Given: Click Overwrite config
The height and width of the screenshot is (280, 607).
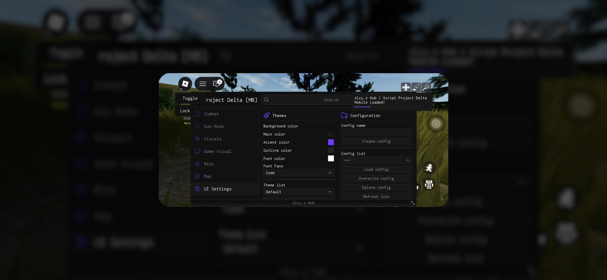Looking at the screenshot, I should 376,178.
